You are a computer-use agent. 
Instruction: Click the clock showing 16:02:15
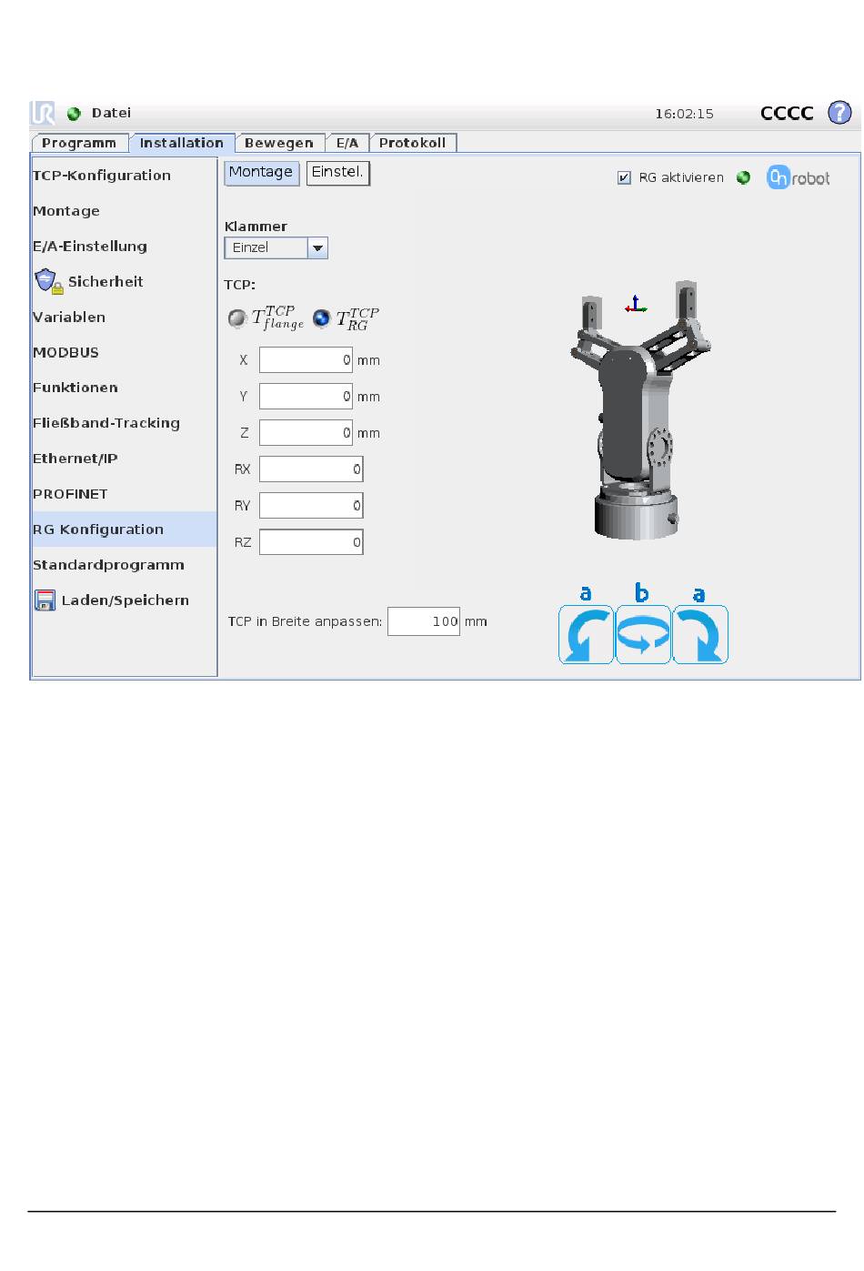(684, 114)
